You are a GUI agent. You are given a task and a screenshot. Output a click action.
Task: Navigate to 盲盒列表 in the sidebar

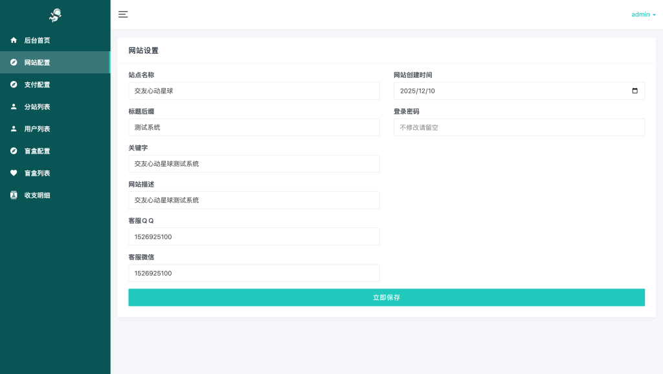[x=37, y=172]
